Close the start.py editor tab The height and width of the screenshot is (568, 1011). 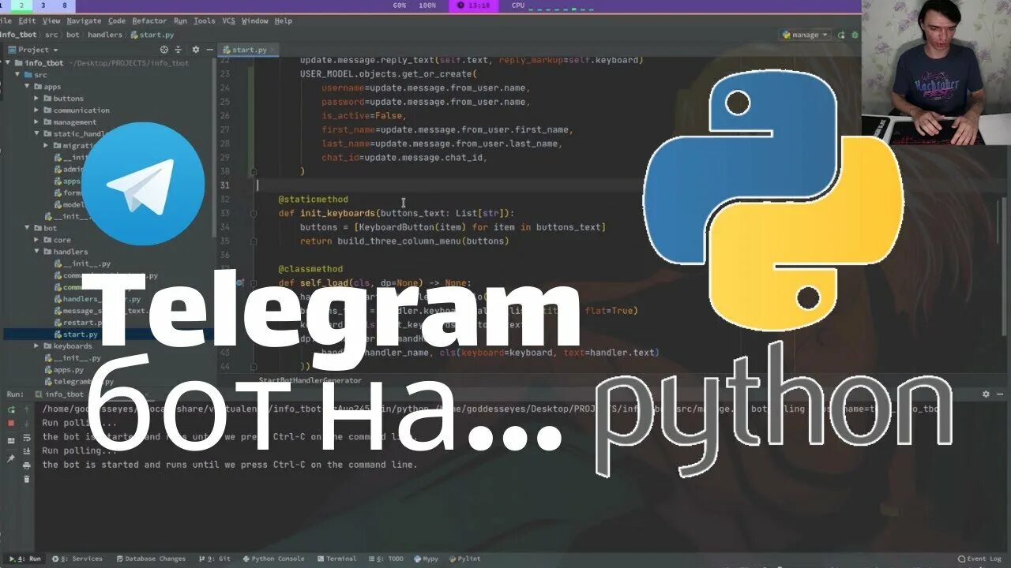(x=273, y=50)
